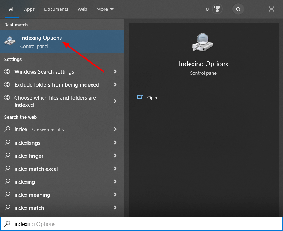283x231 pixels.
Task: Expand Choose which files and folders chevron
Action: (115, 101)
